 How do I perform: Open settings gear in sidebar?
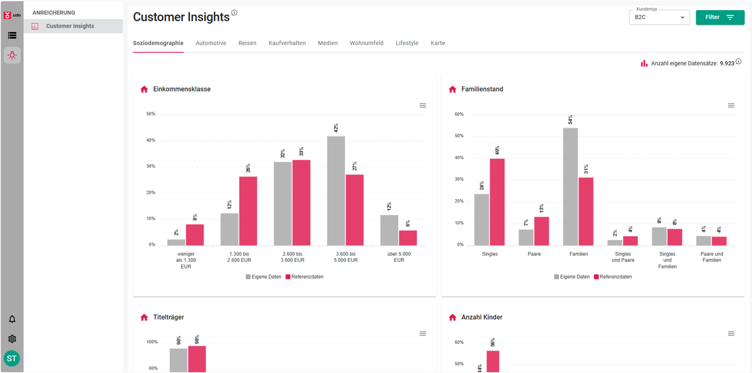(x=12, y=339)
